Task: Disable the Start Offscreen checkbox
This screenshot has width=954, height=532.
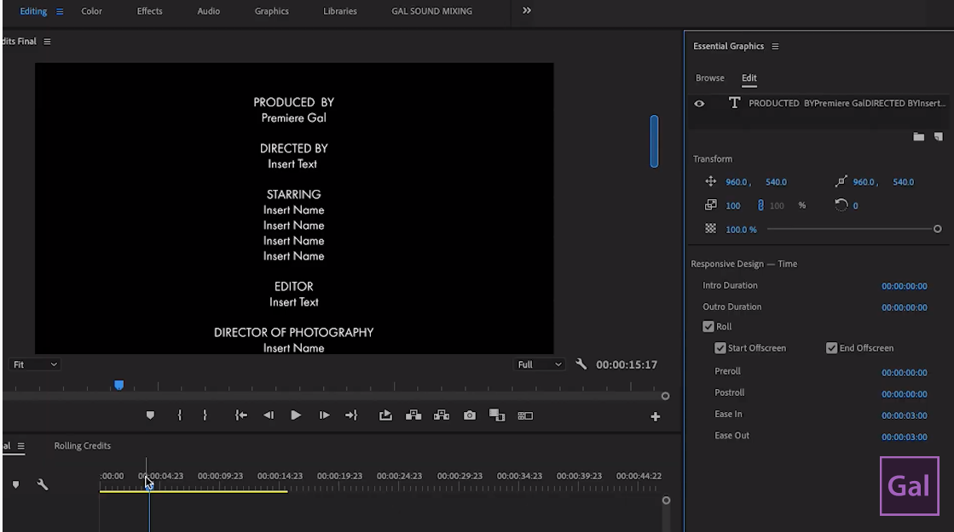Action: click(720, 347)
